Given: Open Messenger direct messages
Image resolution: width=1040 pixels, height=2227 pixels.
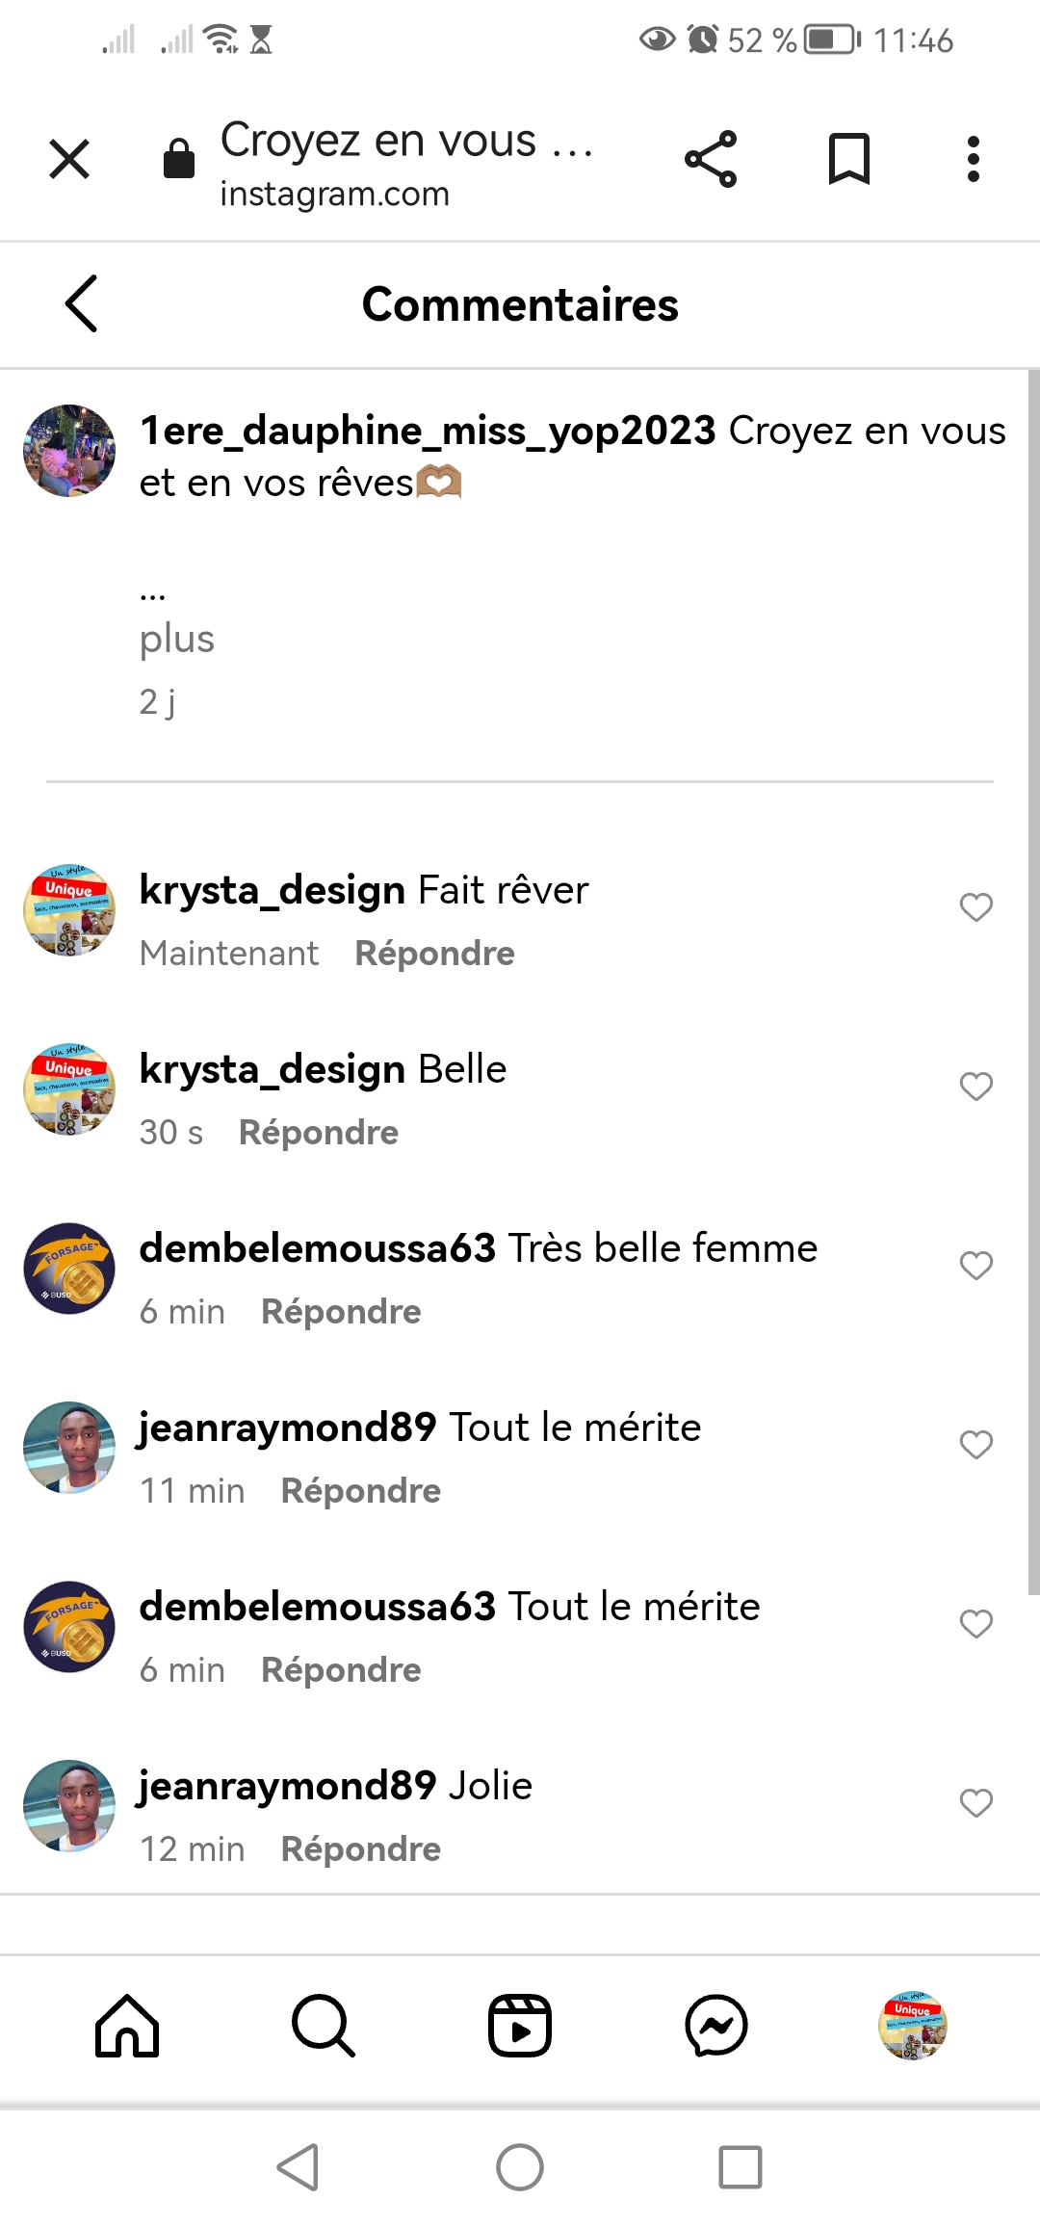Looking at the screenshot, I should [716, 2026].
